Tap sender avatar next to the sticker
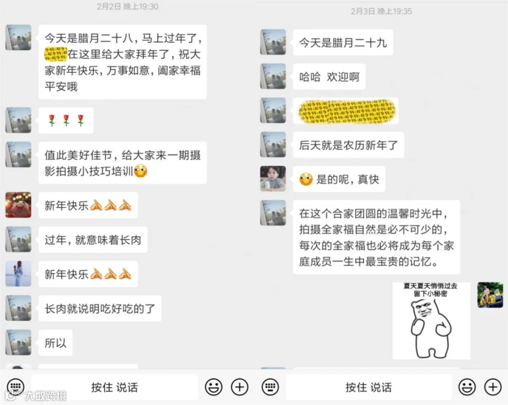Viewport: 508px width, 405px height. (x=490, y=294)
